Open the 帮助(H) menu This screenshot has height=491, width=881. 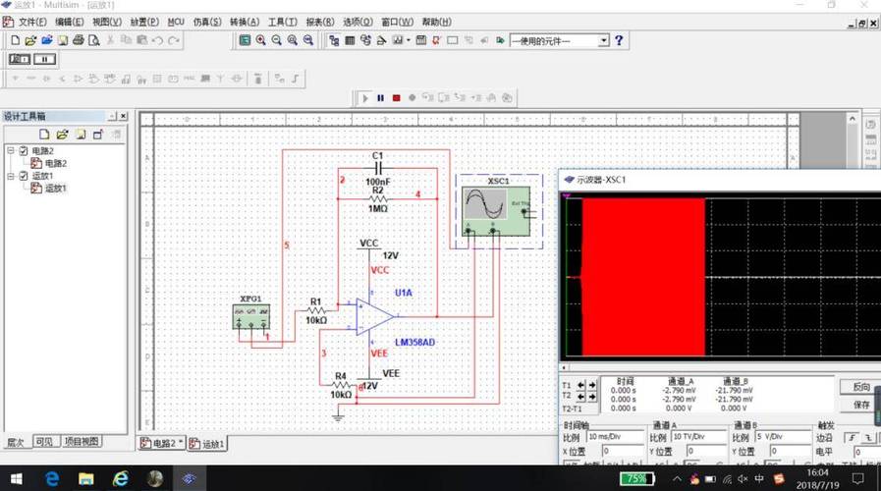(x=436, y=22)
